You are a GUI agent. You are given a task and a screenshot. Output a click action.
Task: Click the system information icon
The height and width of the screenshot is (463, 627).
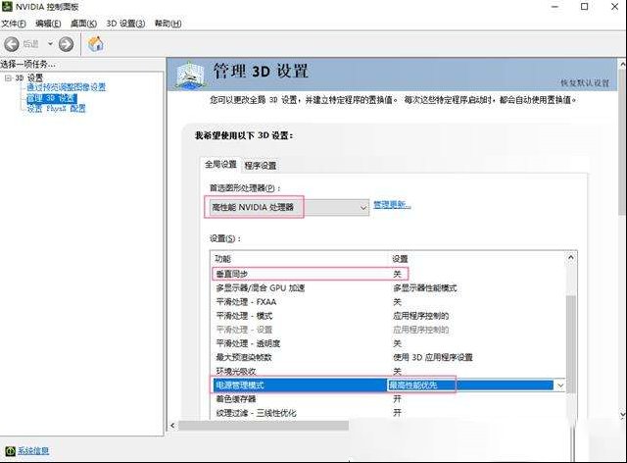[11, 451]
